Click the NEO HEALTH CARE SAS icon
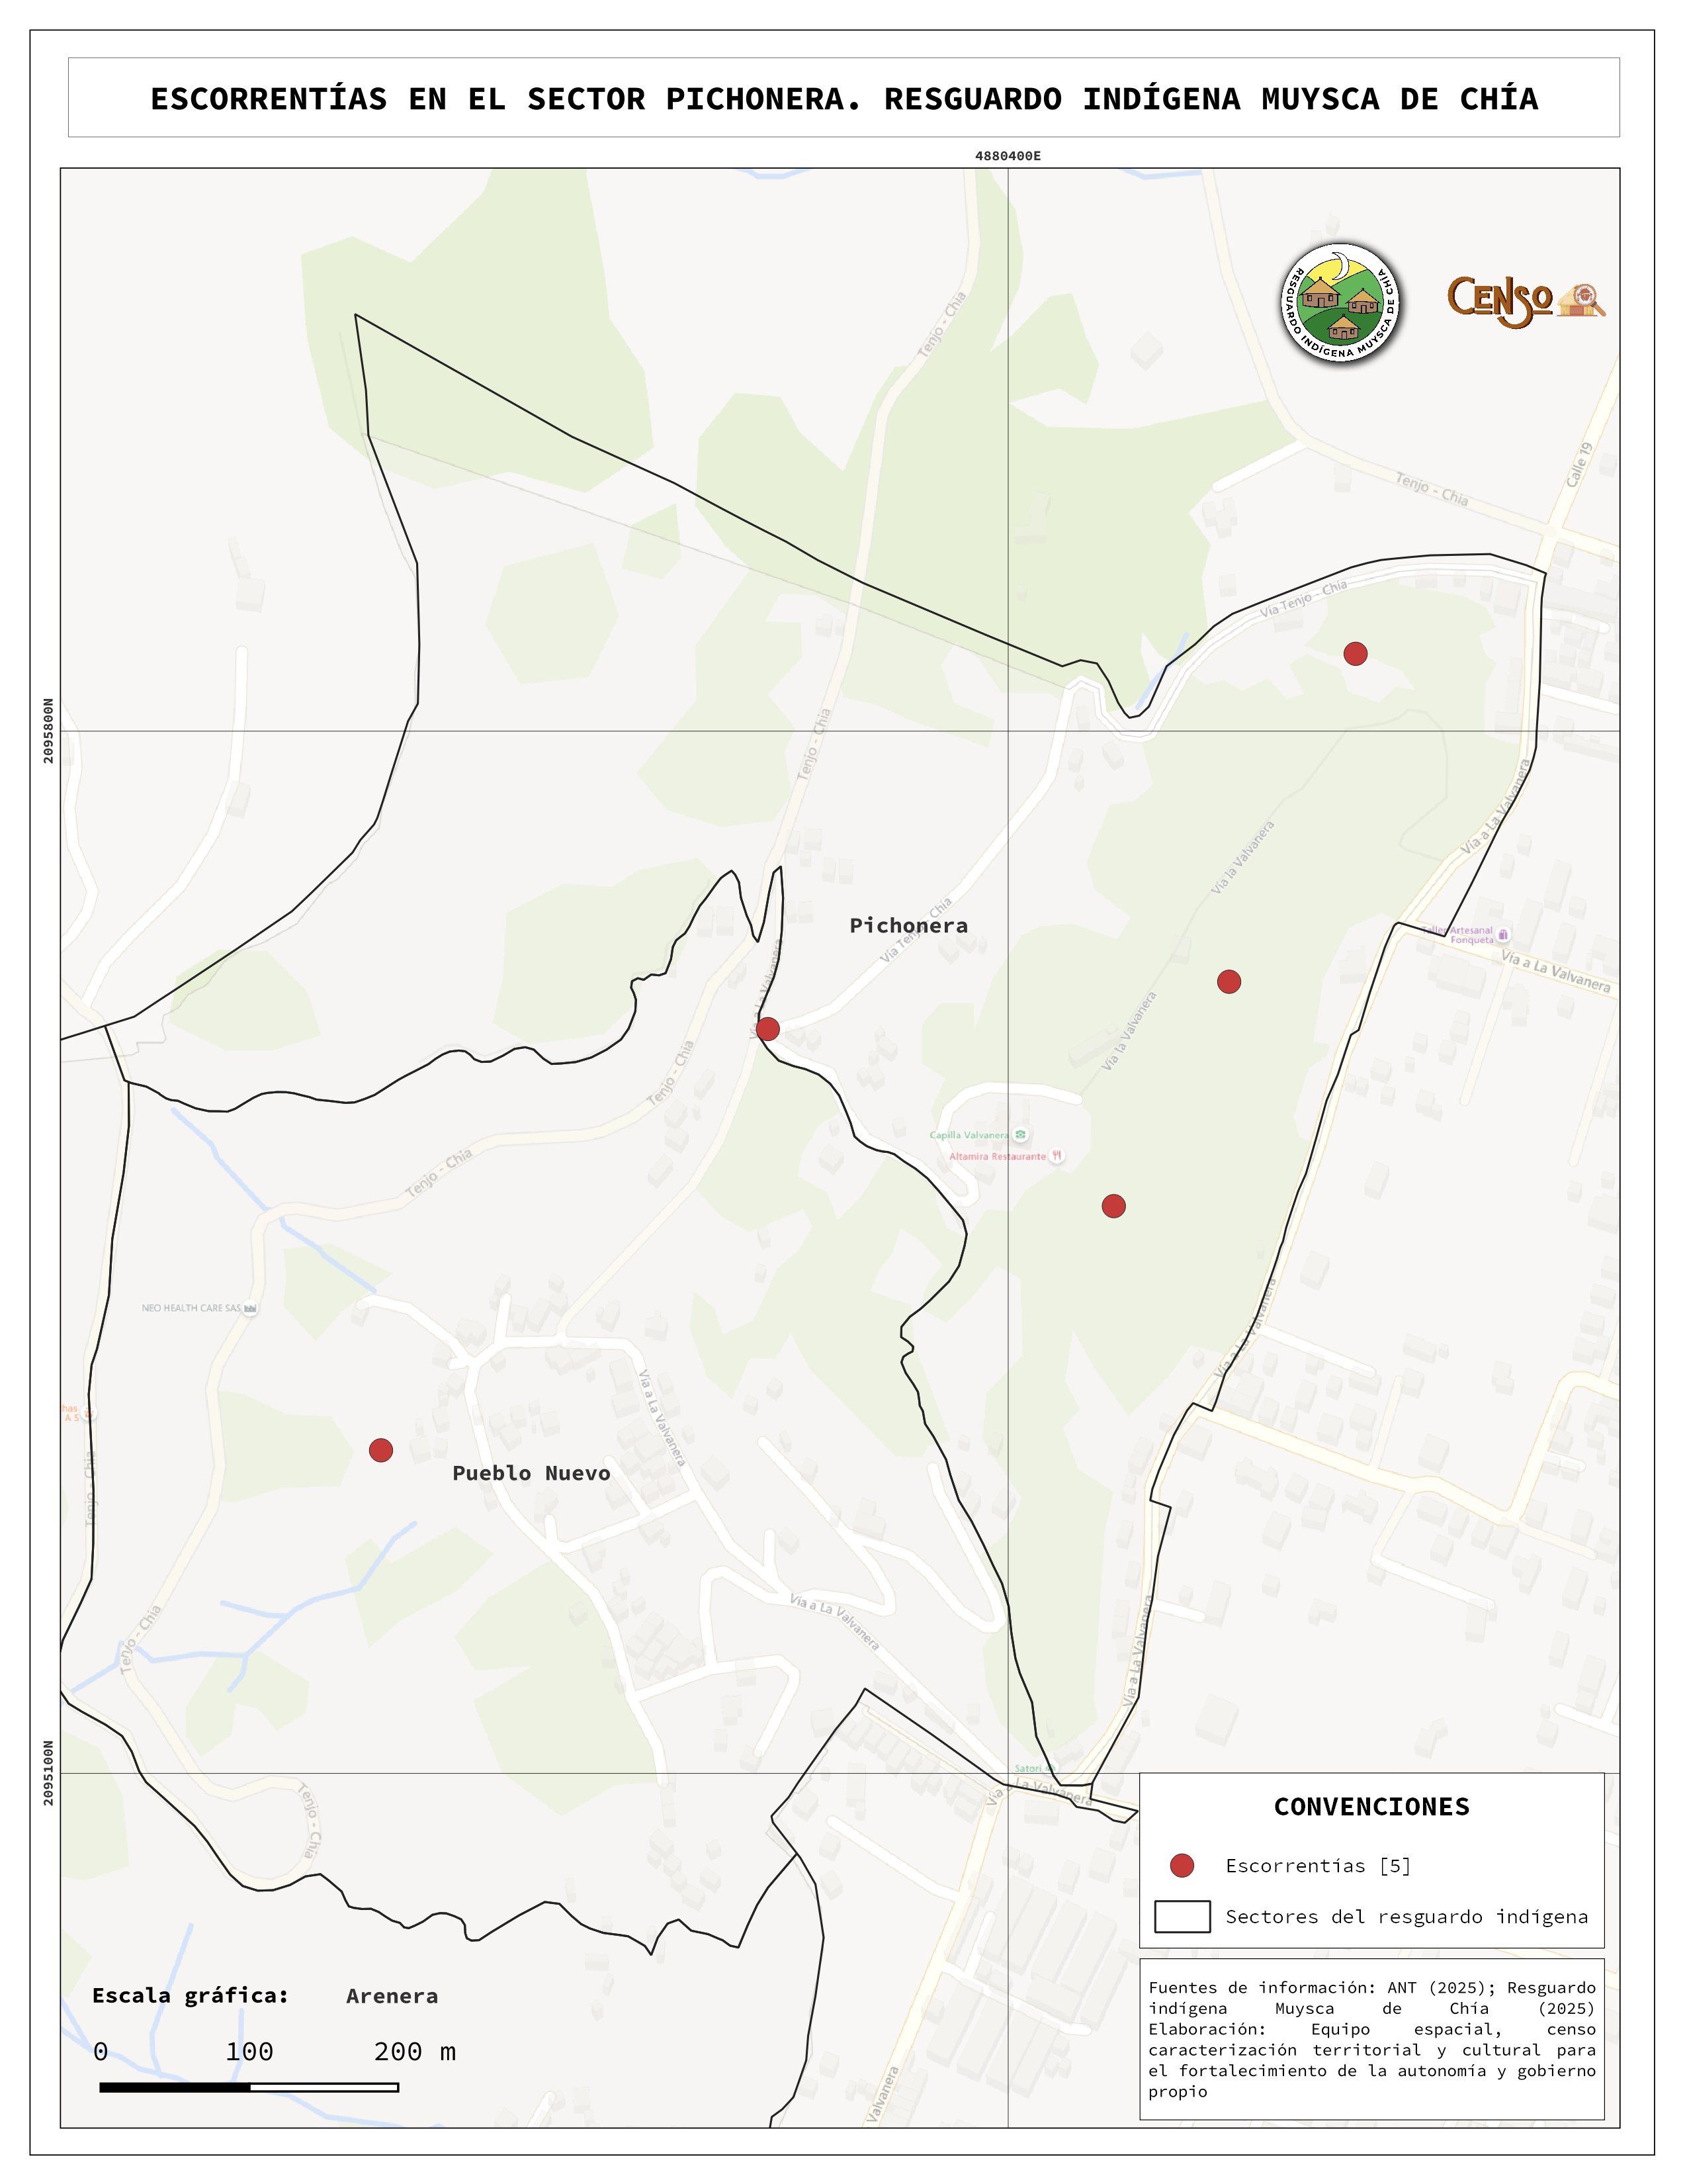This screenshot has height=2184, width=1687. (251, 1308)
